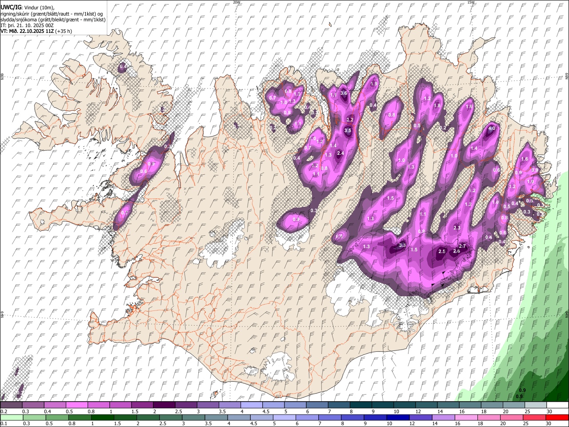
Task: Click the 'slydda/snjókoma (grátt/bleikt/grænt - mm/1klst)' line
Action: click(53, 20)
